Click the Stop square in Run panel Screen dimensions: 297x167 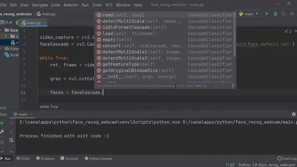(2, 142)
